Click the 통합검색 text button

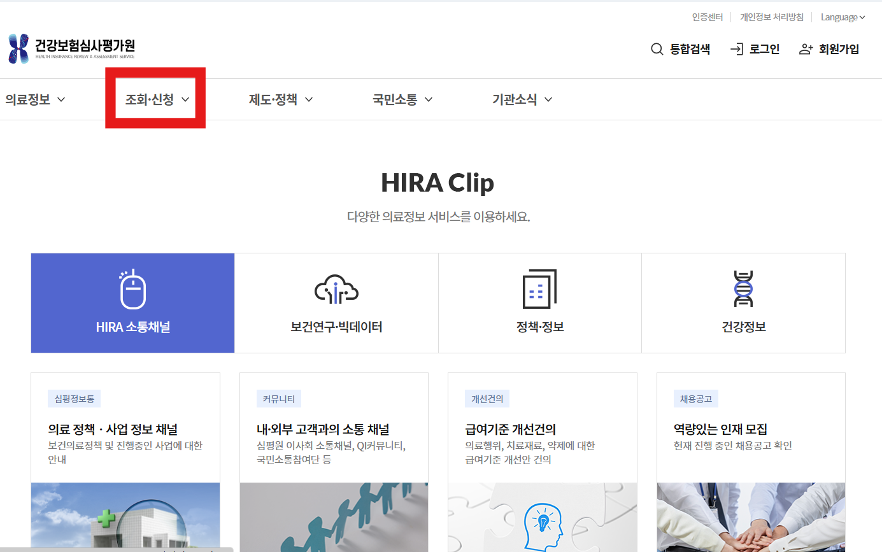pyautogui.click(x=690, y=49)
